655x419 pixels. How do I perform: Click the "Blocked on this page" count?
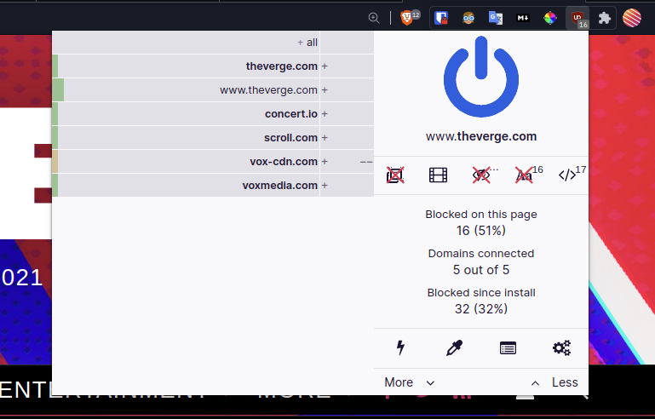point(481,230)
